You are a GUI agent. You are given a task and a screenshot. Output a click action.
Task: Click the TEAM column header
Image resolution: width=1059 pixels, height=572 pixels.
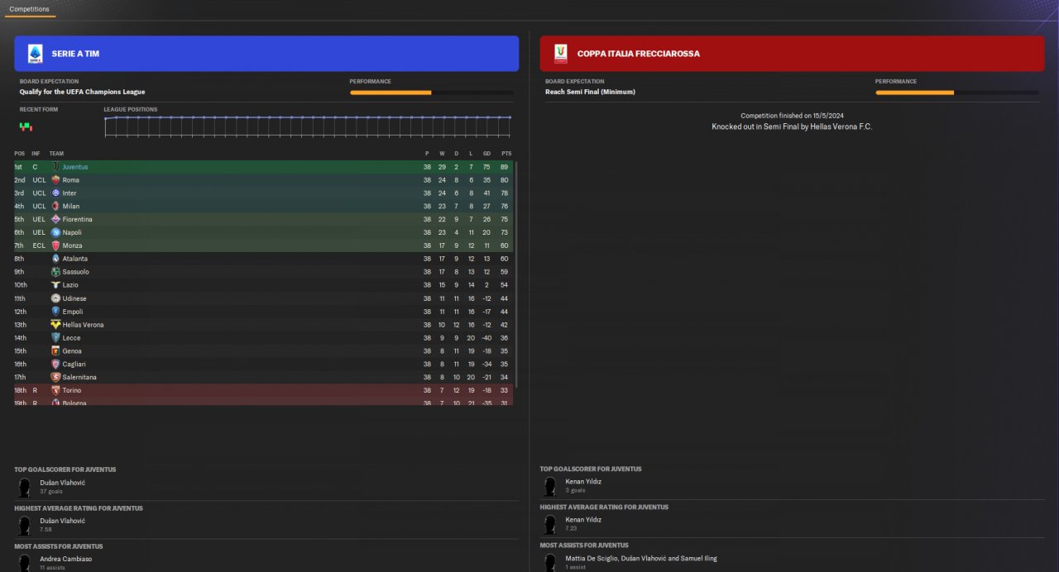pyautogui.click(x=56, y=154)
